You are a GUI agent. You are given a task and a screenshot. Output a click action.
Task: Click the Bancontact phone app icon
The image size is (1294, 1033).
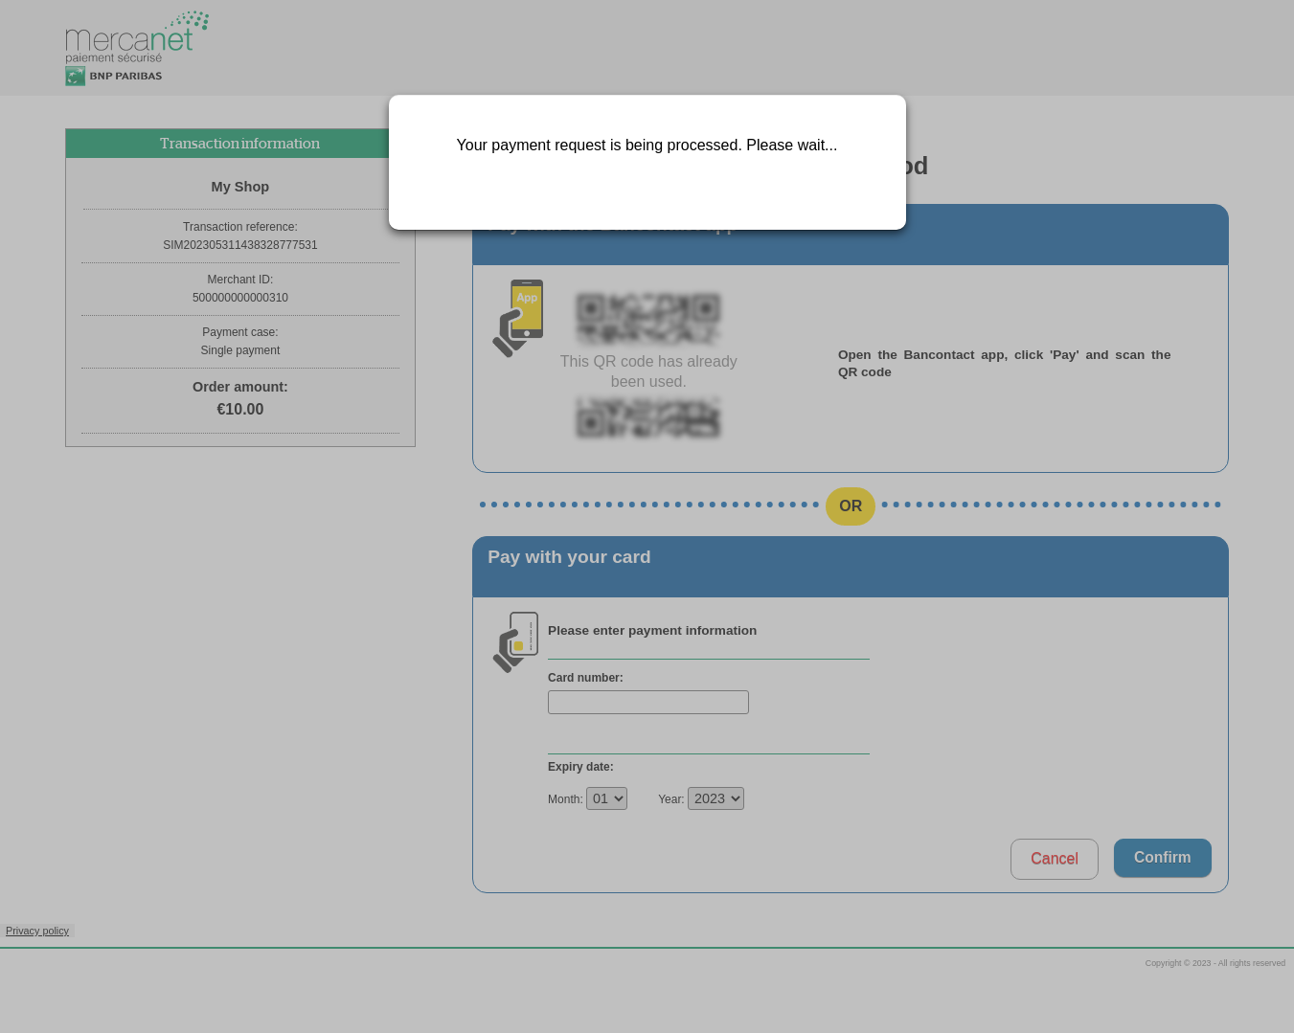click(519, 318)
